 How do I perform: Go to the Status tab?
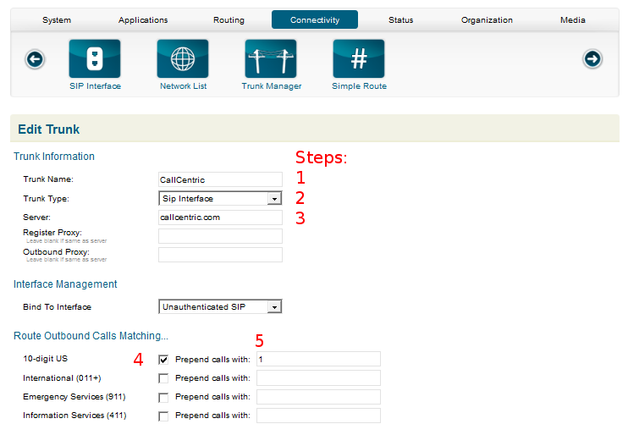point(401,19)
